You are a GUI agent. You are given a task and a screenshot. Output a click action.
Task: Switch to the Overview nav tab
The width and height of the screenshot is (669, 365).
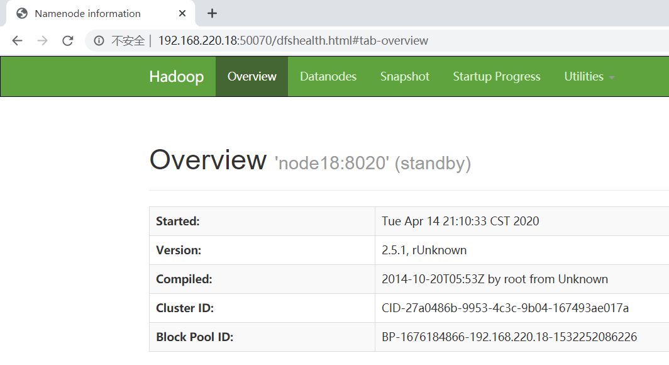[252, 76]
